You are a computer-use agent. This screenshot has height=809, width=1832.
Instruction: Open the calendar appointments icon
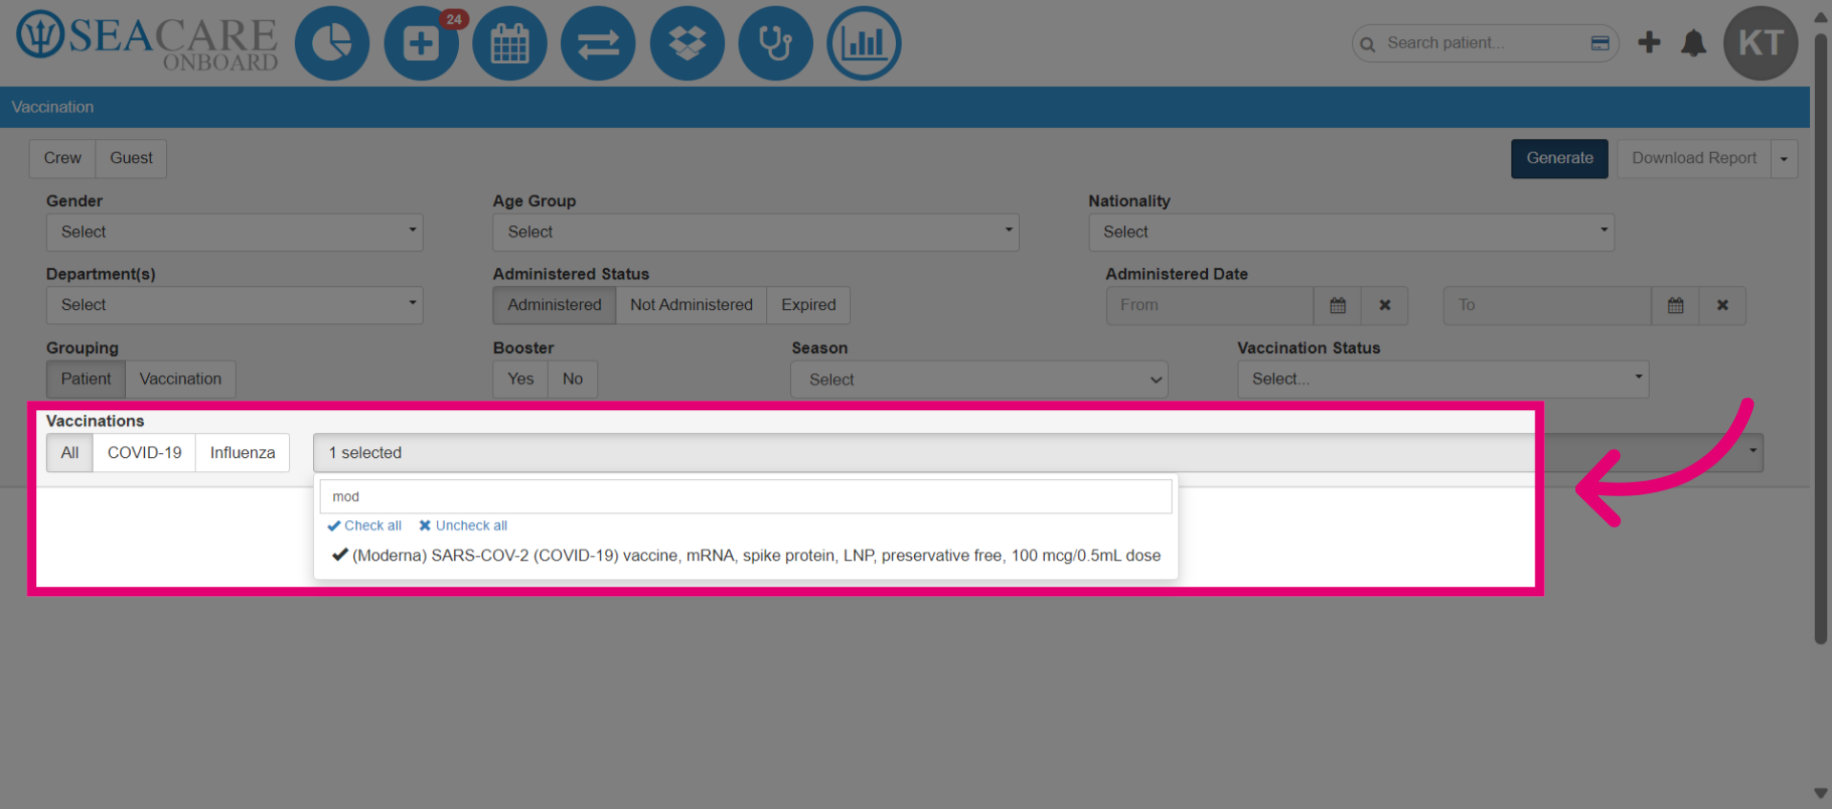tap(510, 44)
